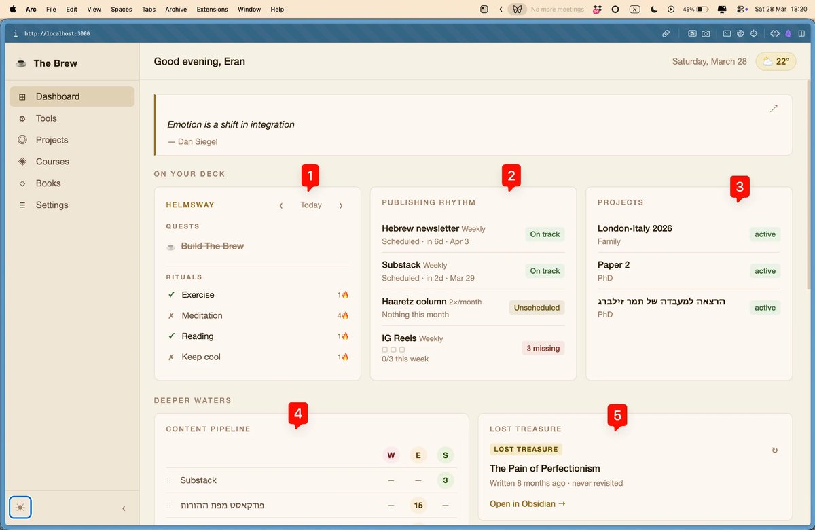
Task: Open the Dashboard grid icon in sidebar
Action: tap(22, 97)
